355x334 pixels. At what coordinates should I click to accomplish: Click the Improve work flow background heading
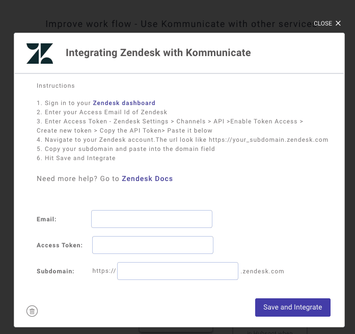coord(180,24)
